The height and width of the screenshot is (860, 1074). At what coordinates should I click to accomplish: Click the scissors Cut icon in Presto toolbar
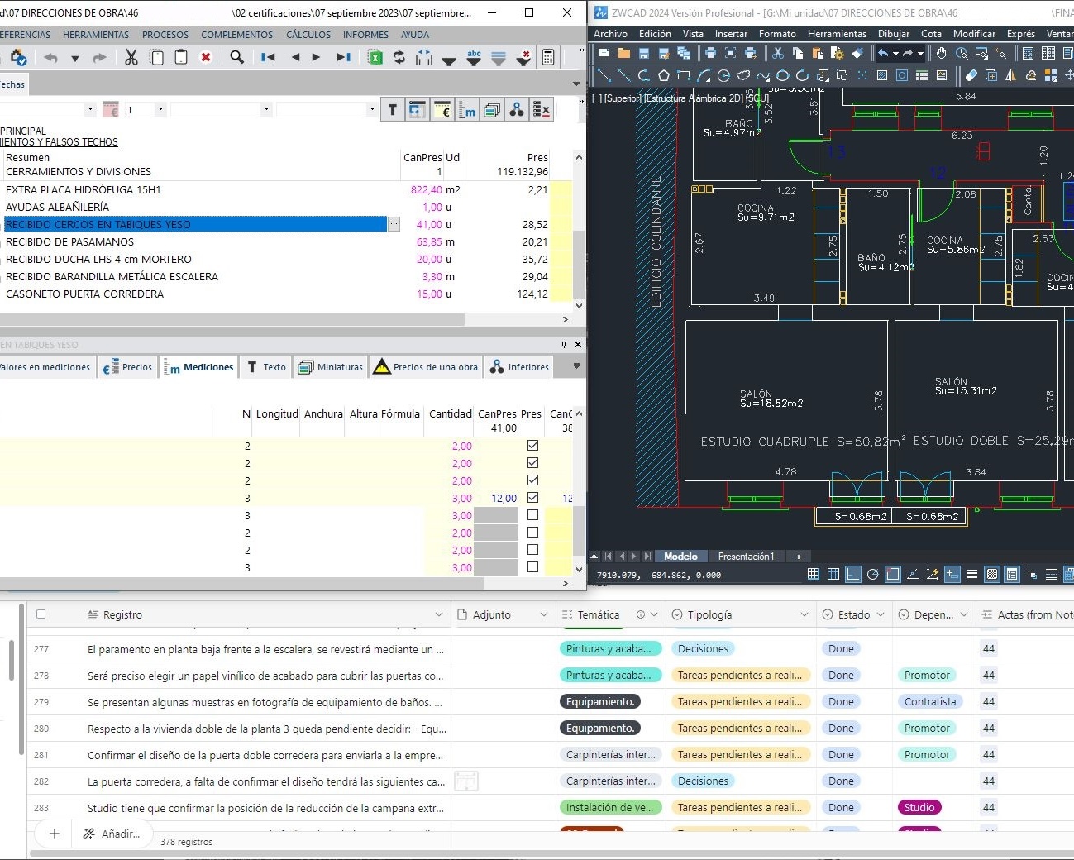131,57
